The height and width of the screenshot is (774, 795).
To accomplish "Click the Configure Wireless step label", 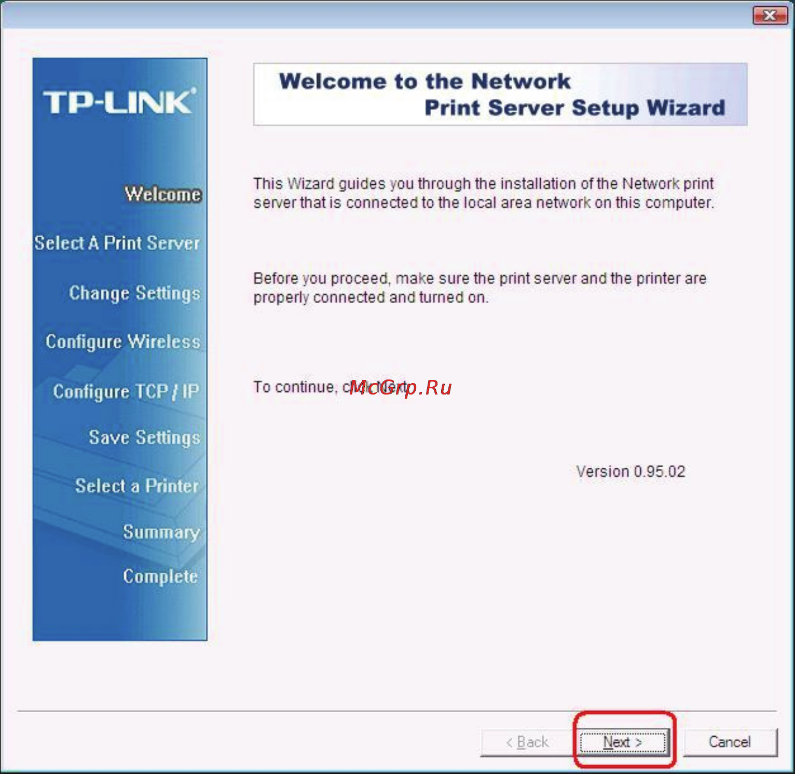I will click(x=123, y=342).
